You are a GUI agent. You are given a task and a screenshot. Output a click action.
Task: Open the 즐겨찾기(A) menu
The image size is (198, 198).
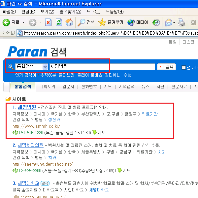tap(71, 12)
